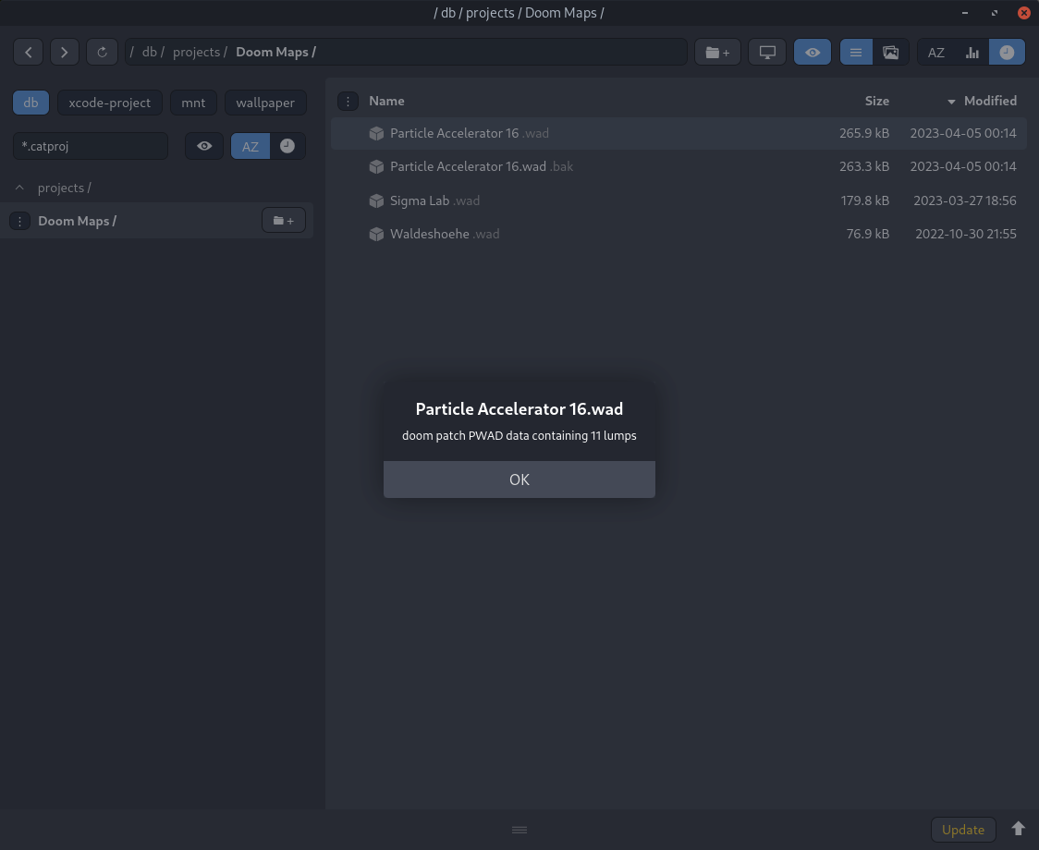The image size is (1039, 850).
Task: Open the file list column options menu
Action: tap(348, 101)
